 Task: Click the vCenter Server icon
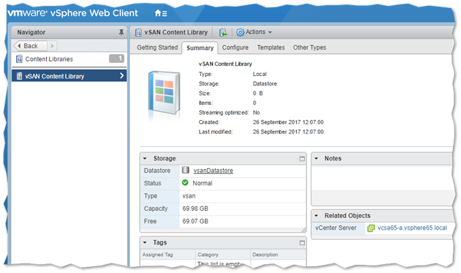click(x=371, y=228)
